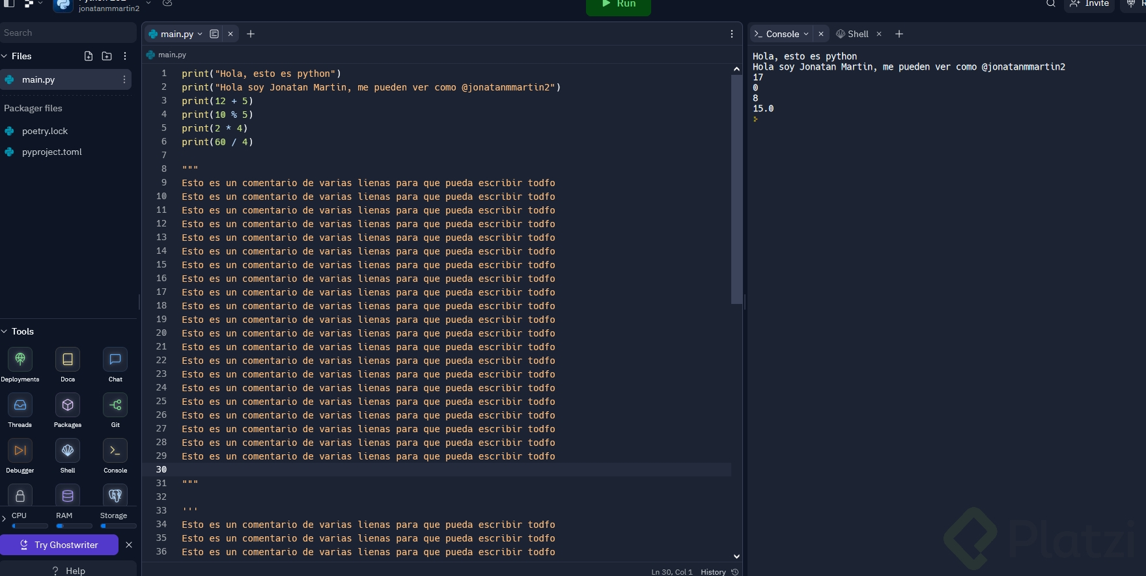Open editor pane three-dot menu
This screenshot has height=576, width=1146.
point(732,34)
